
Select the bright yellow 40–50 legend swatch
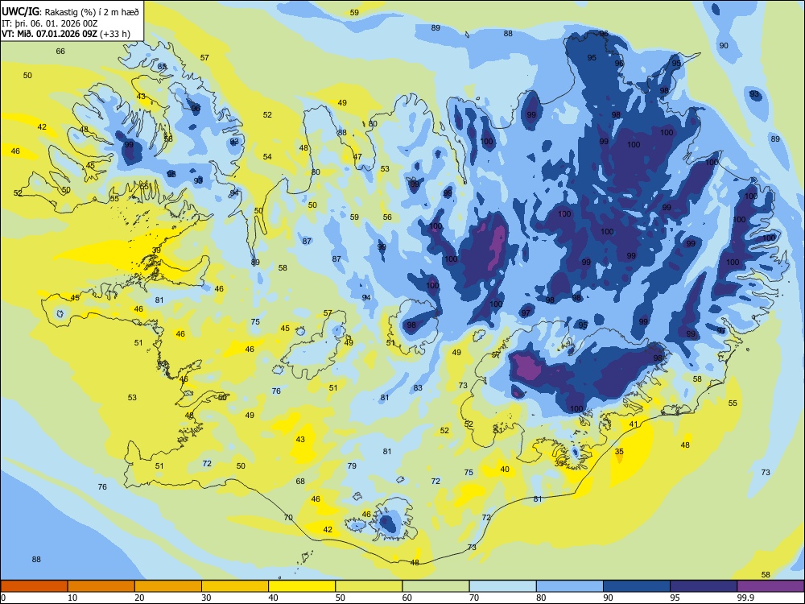(302, 586)
